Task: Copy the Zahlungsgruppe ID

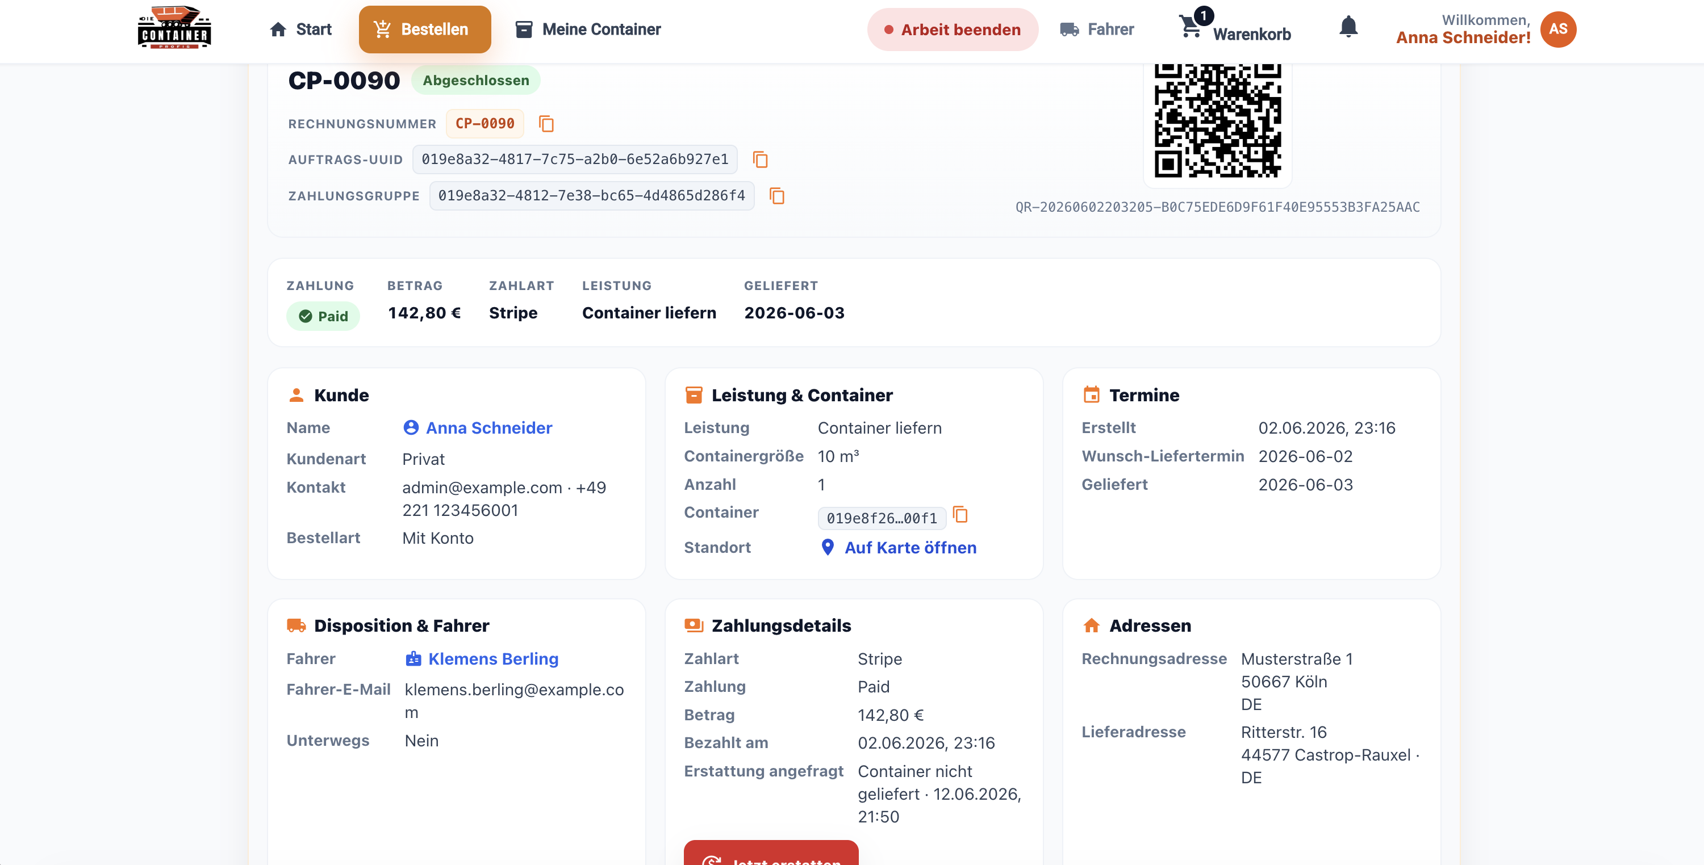Action: click(x=776, y=196)
